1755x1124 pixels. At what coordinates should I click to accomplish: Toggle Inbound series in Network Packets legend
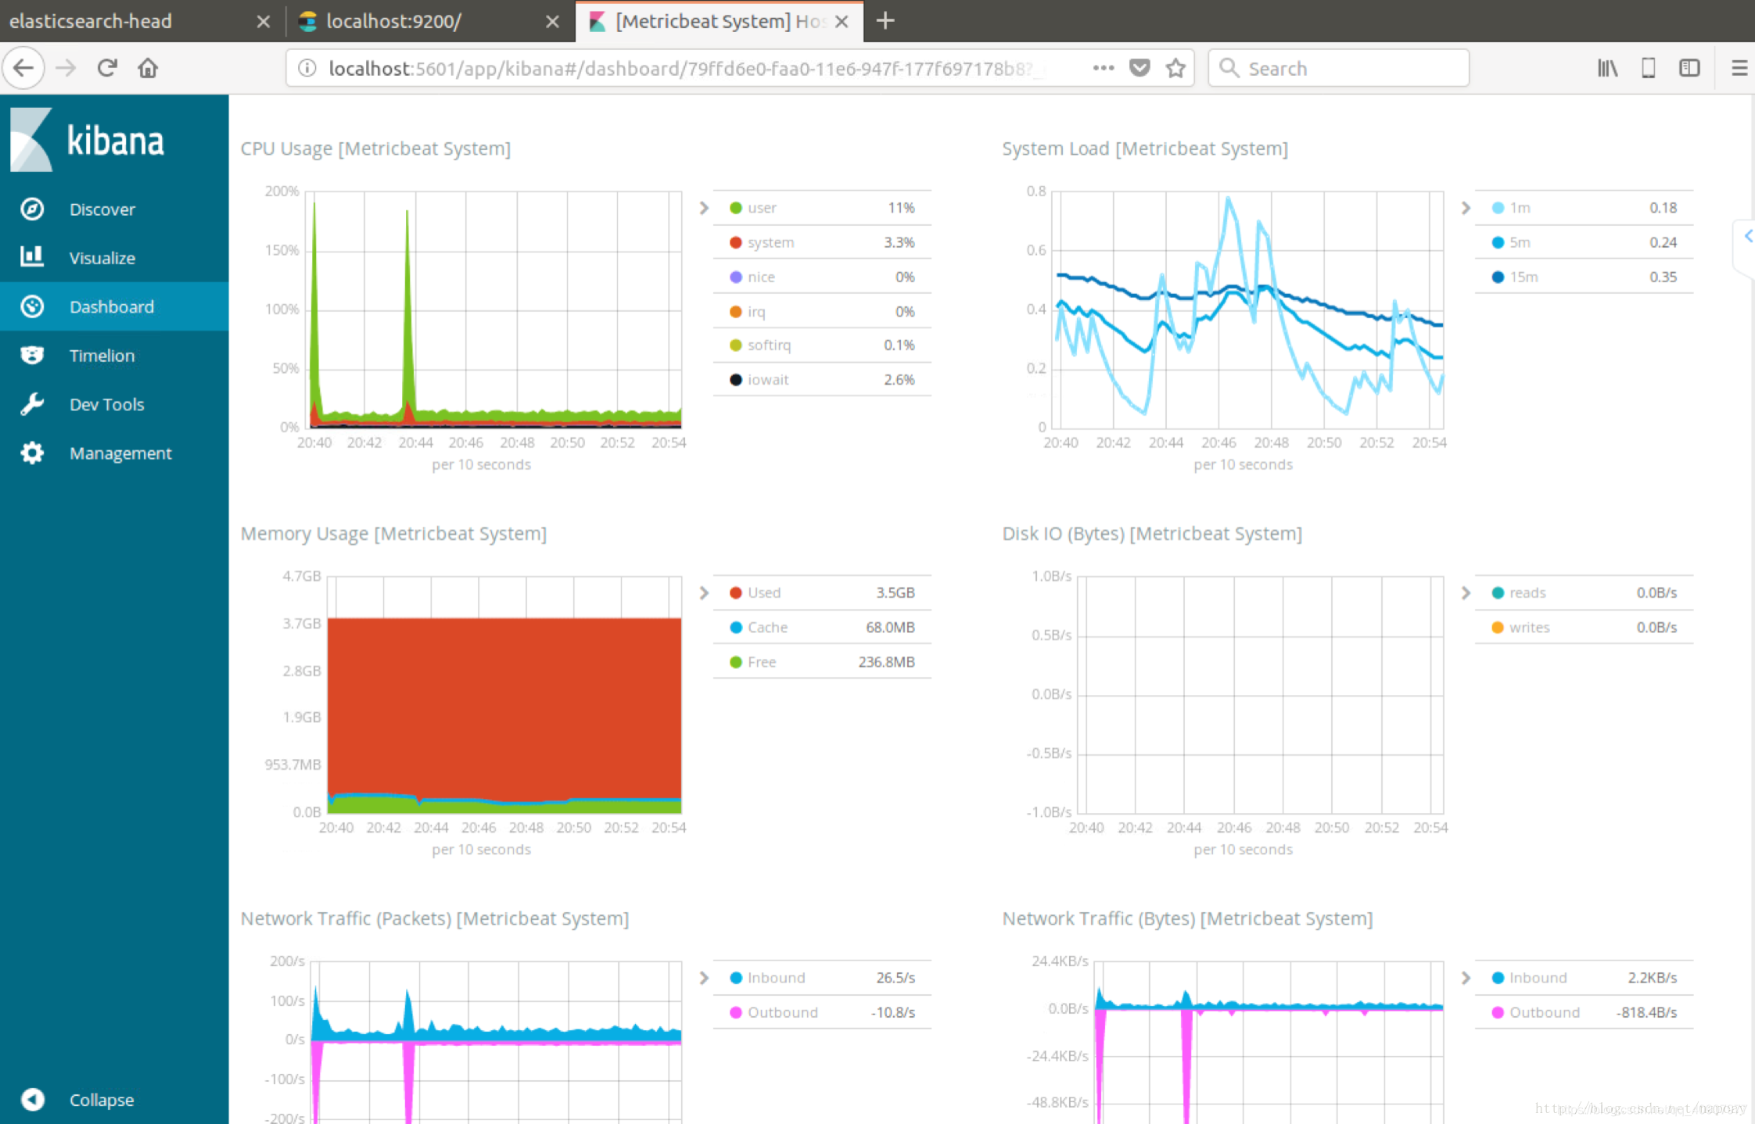click(822, 978)
